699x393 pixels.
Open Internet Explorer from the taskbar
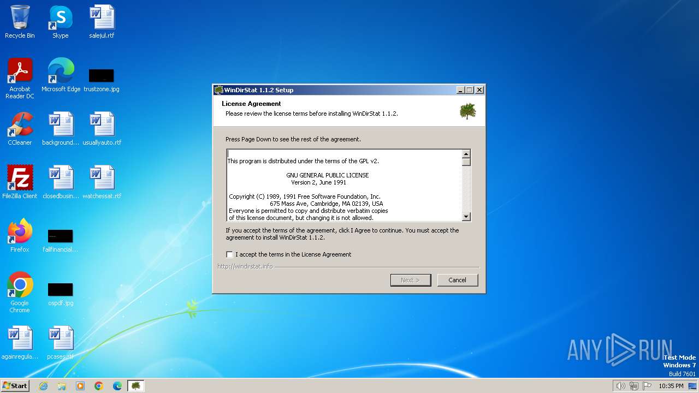pyautogui.click(x=43, y=386)
